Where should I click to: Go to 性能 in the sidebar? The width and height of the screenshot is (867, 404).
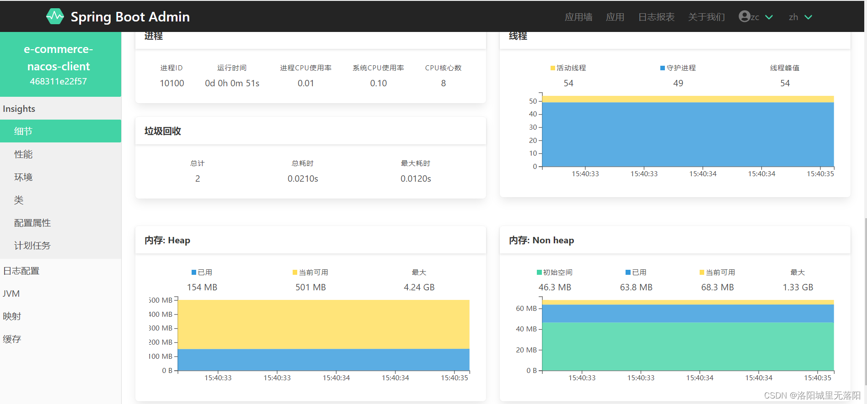click(60, 154)
